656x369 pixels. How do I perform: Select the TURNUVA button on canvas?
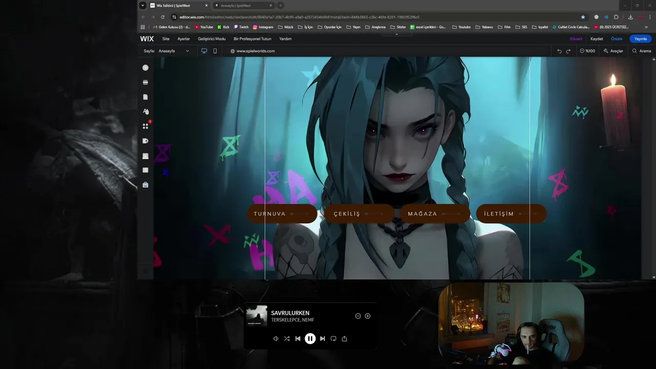(x=282, y=214)
